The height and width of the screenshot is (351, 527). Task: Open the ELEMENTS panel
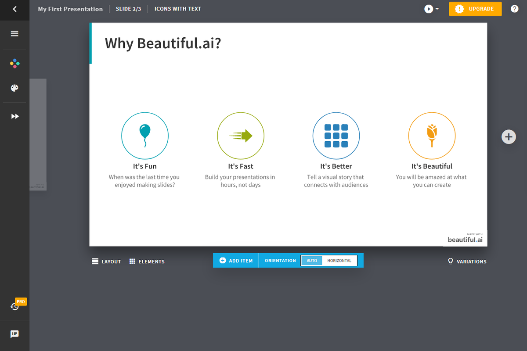tap(147, 261)
